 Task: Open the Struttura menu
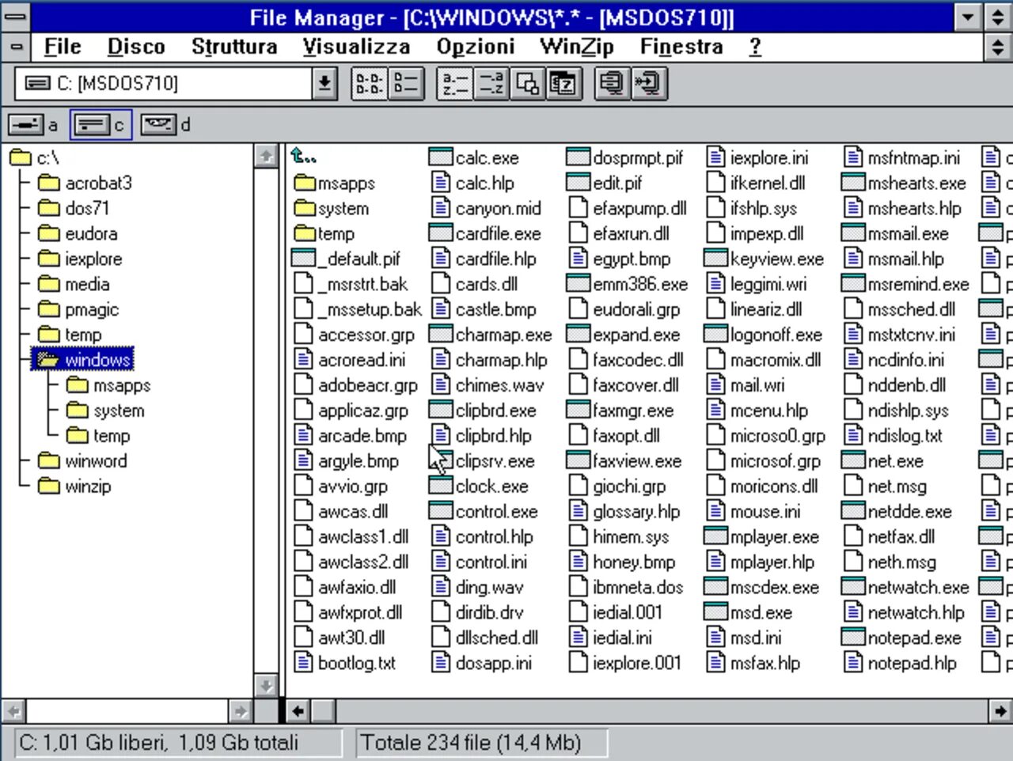pos(234,47)
